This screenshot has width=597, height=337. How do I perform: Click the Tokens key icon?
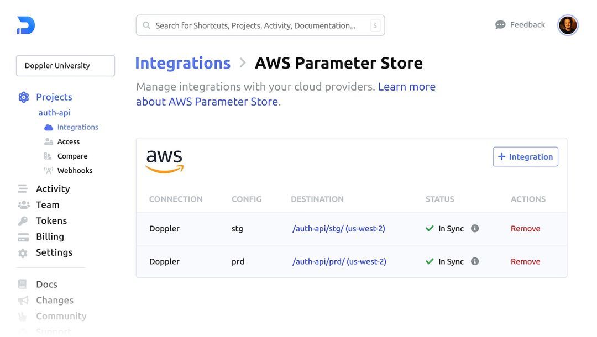[x=22, y=220]
